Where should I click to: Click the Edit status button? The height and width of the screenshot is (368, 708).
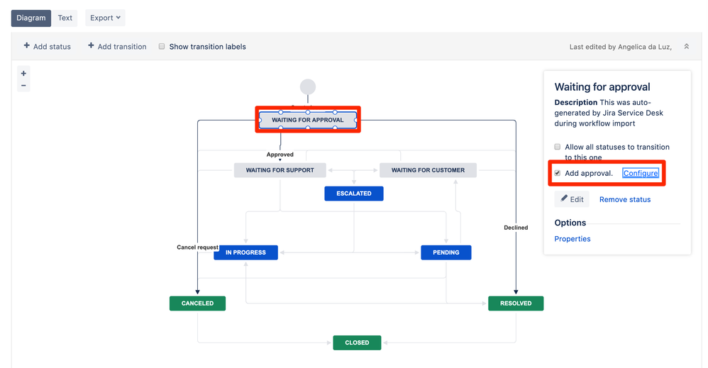click(x=572, y=199)
